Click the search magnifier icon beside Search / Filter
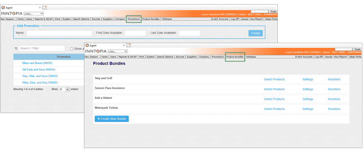This screenshot has height=158, width=363. tap(16, 48)
